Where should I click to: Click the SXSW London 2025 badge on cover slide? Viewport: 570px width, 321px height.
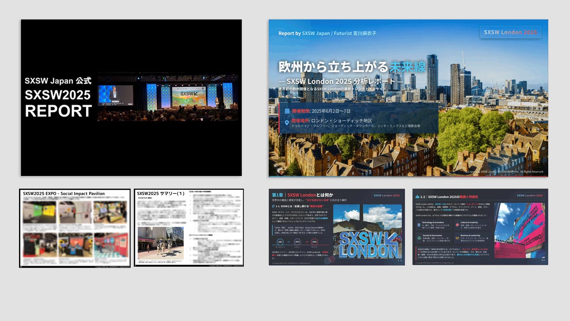(x=510, y=32)
